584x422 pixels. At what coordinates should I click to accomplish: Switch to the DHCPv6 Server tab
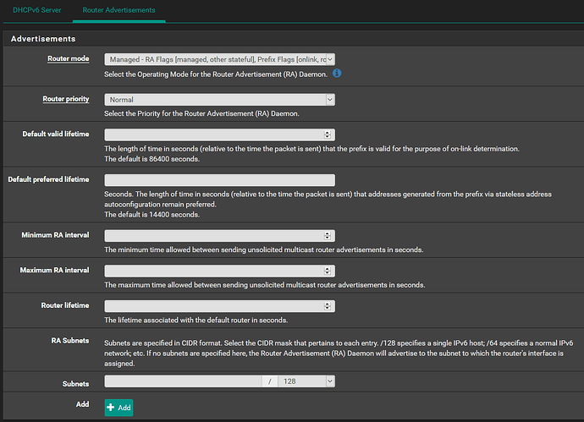pos(37,10)
